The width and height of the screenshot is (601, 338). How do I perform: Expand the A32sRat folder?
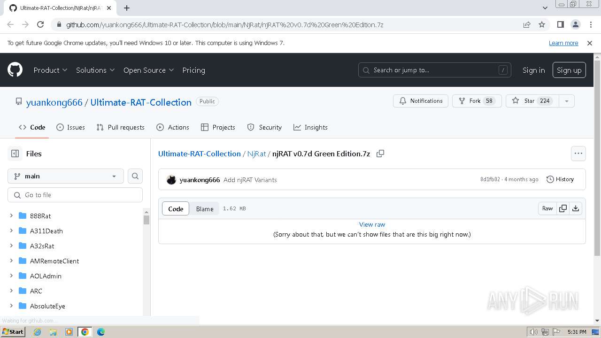tap(11, 246)
